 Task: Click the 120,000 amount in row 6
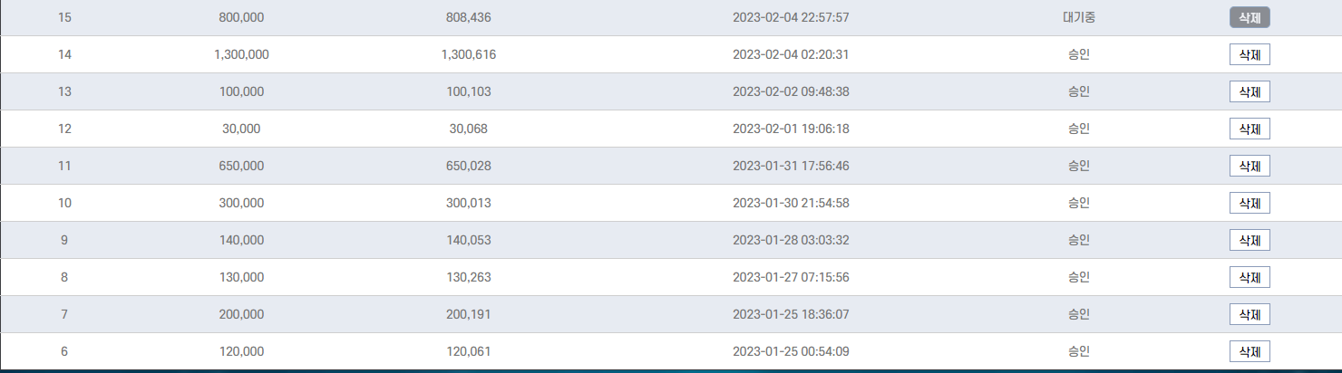(241, 351)
